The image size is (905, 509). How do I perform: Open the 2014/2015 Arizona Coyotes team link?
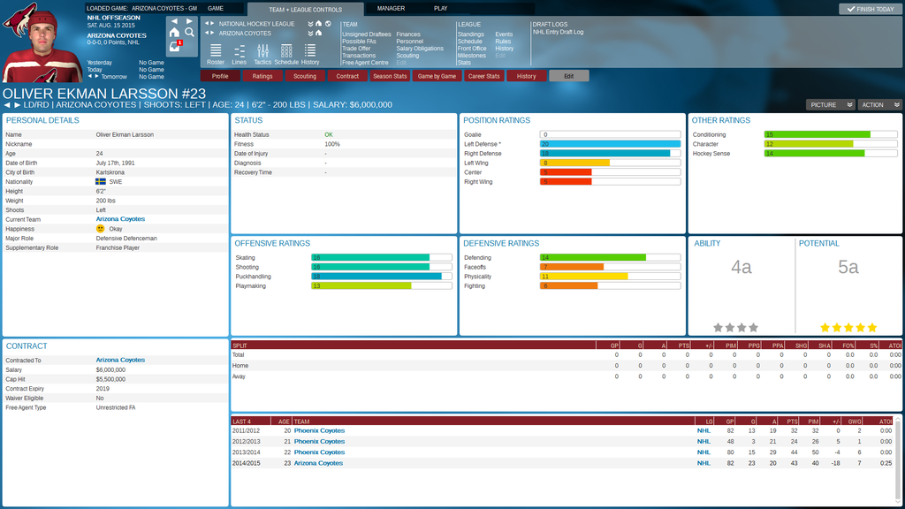(318, 463)
